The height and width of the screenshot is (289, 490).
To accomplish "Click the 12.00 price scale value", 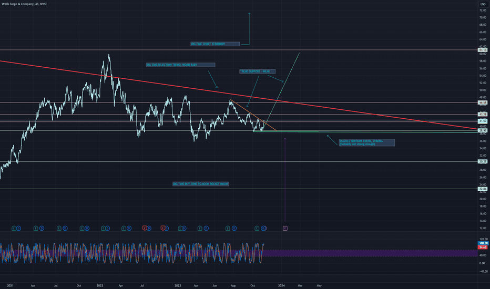I will point(483,228).
